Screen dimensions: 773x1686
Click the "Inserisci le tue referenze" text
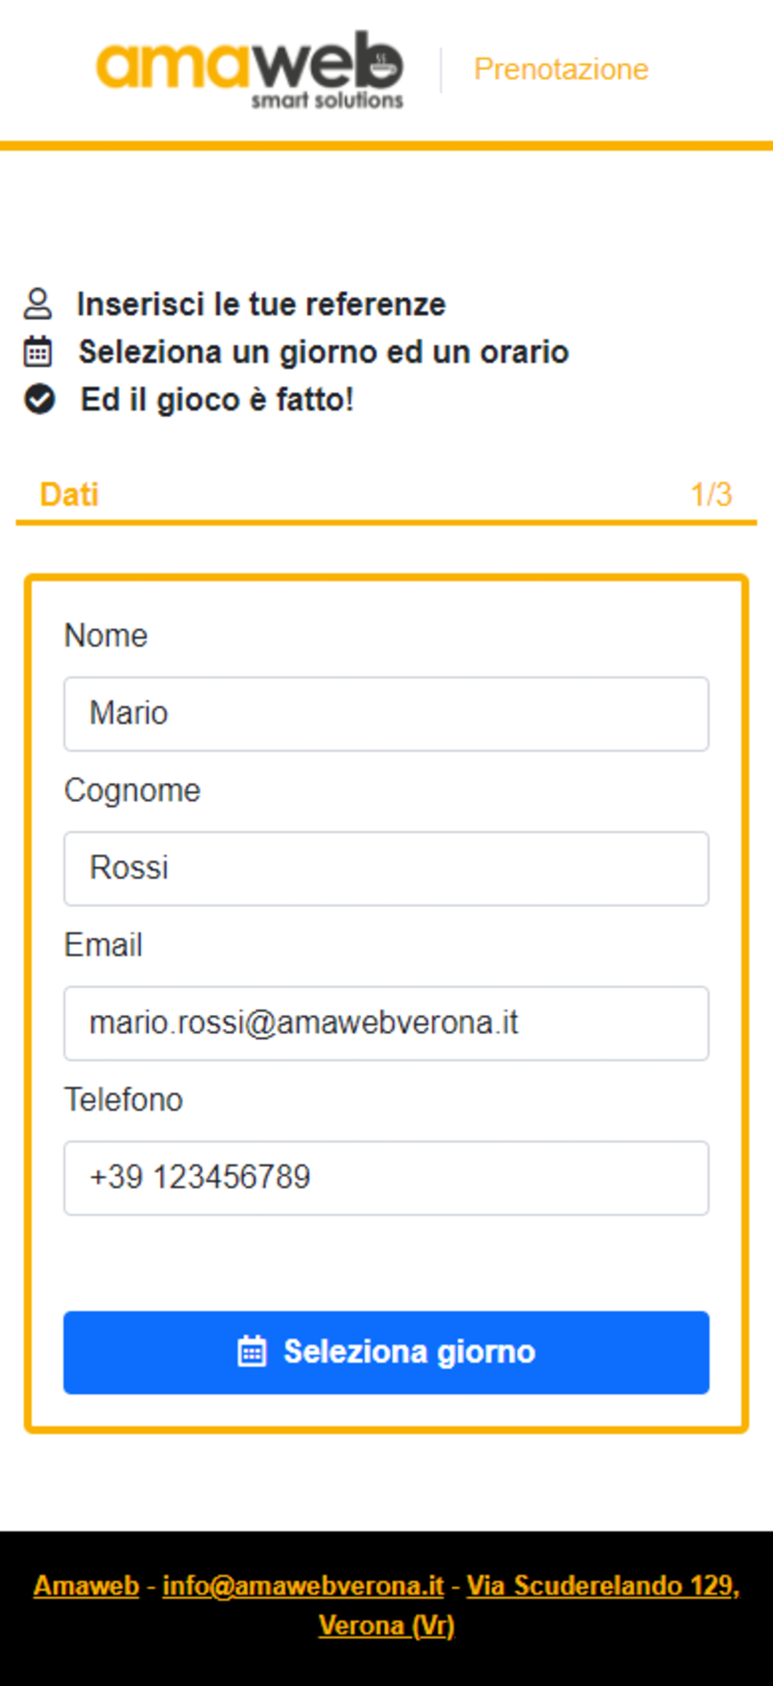coord(261,304)
